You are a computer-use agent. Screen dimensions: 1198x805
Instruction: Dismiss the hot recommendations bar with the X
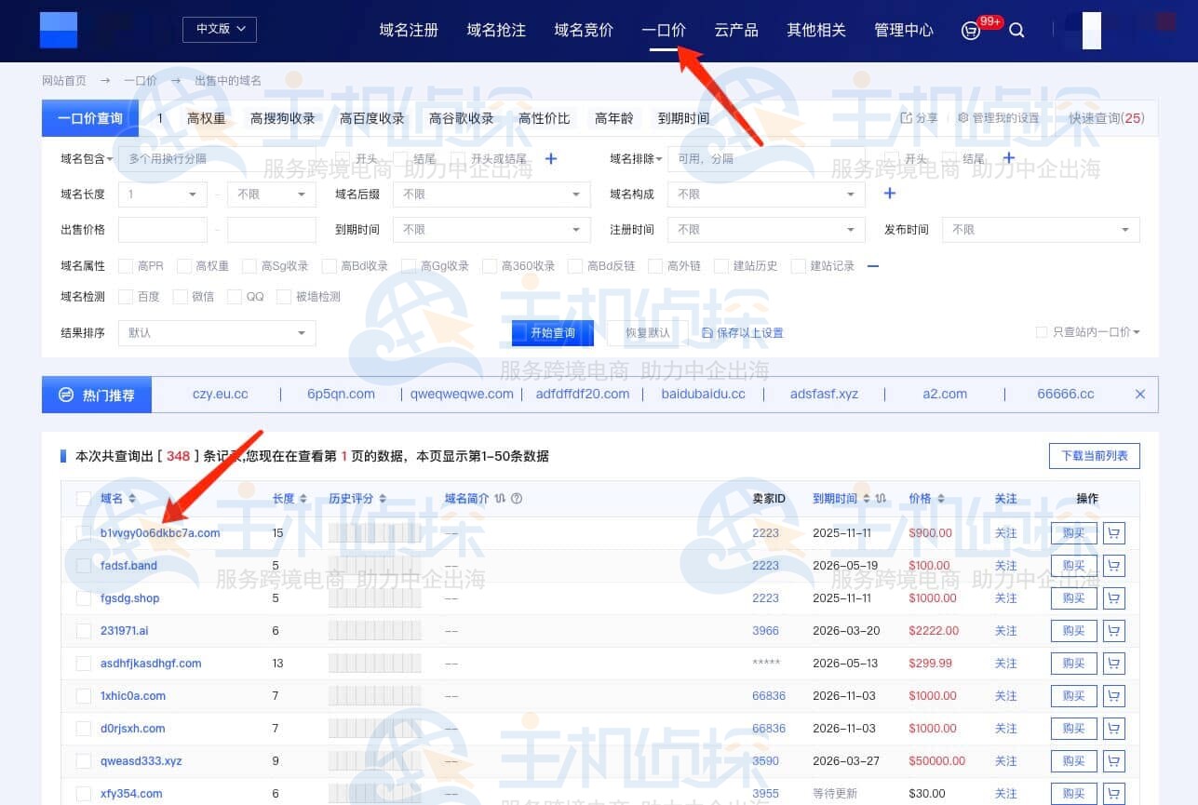click(1139, 394)
